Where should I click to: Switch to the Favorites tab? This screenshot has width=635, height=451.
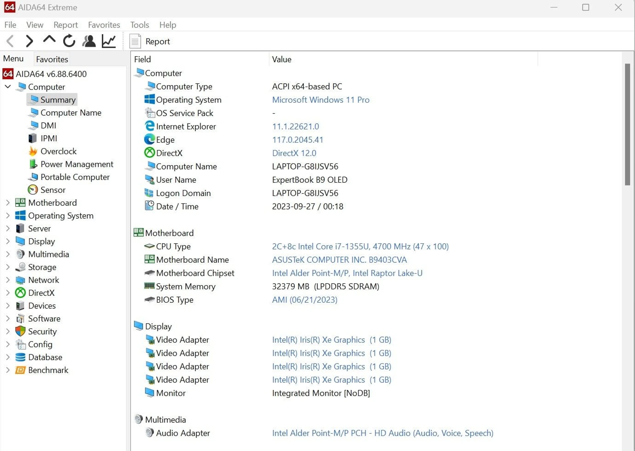(52, 59)
